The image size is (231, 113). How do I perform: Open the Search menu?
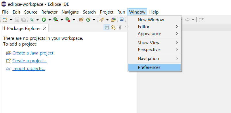[89, 12]
